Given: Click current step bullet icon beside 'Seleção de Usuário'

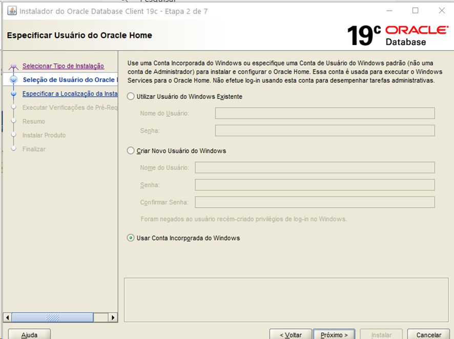Looking at the screenshot, I should (13, 79).
